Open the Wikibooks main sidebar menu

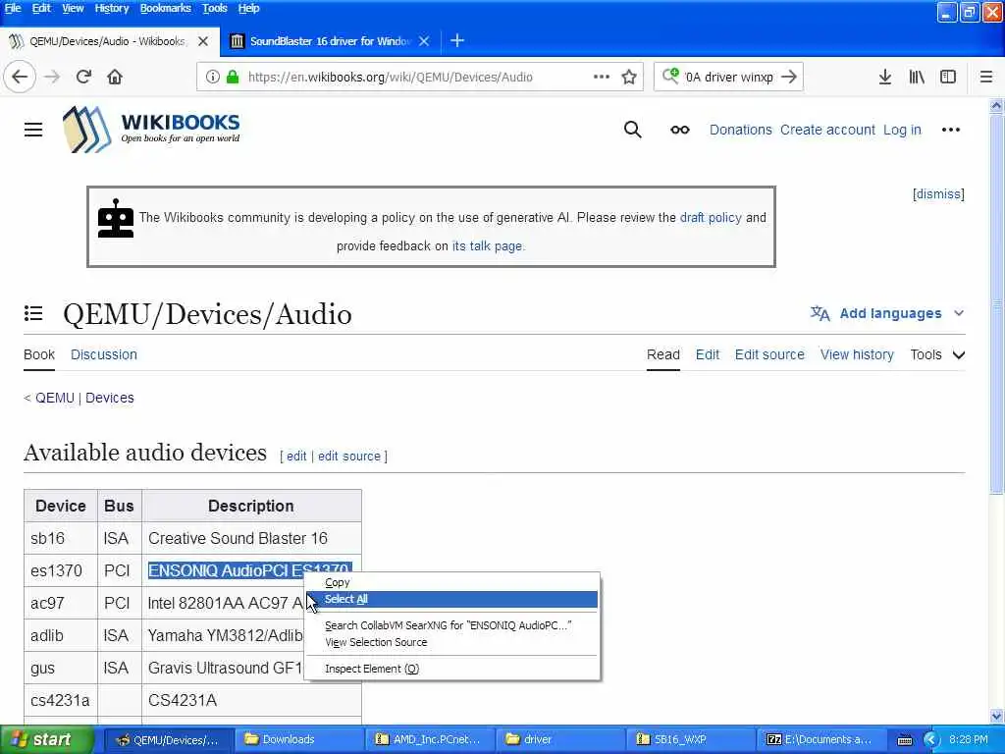point(33,130)
